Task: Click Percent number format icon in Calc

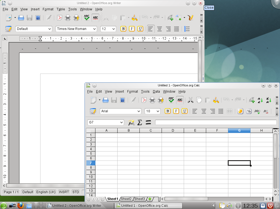Action: 249,111
